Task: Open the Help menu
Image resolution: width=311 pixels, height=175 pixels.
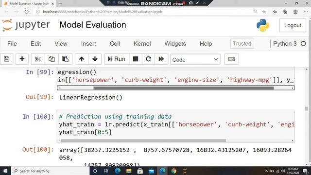Action: [x=206, y=44]
